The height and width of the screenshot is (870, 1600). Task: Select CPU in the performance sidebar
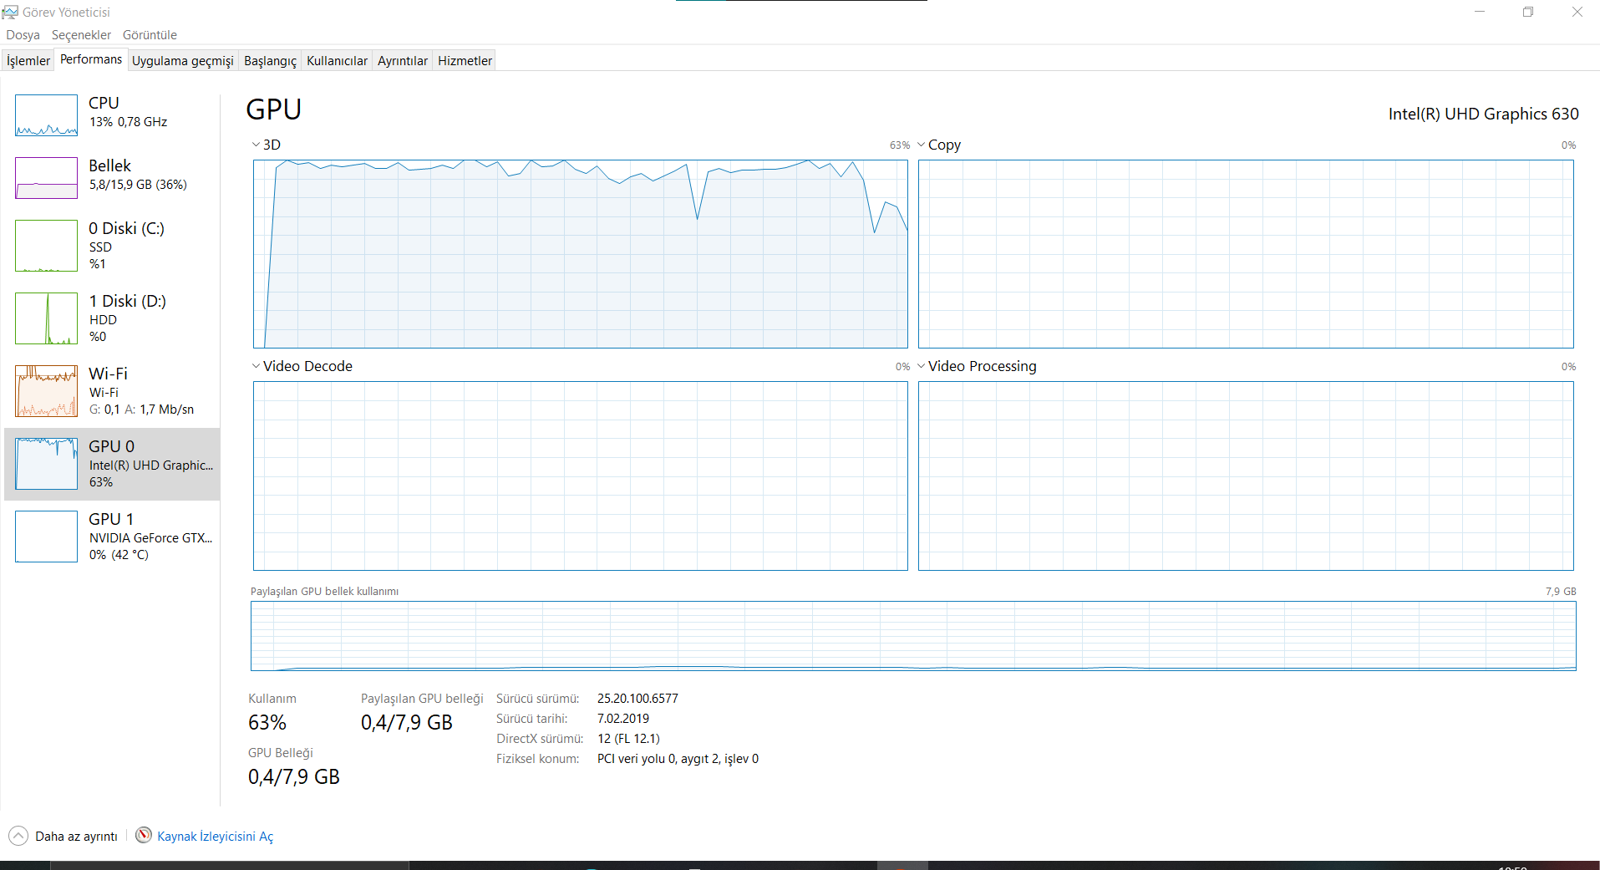click(112, 115)
